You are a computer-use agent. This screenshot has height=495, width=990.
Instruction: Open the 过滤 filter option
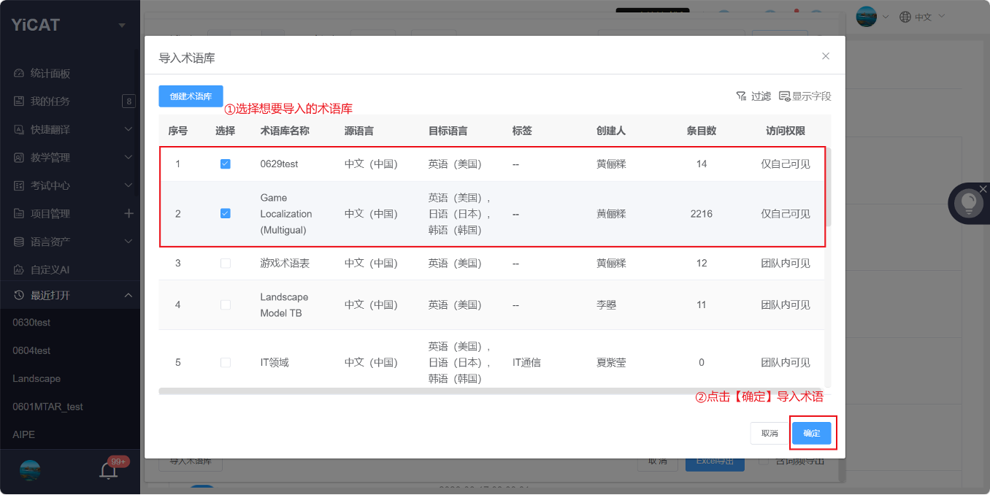coord(753,96)
